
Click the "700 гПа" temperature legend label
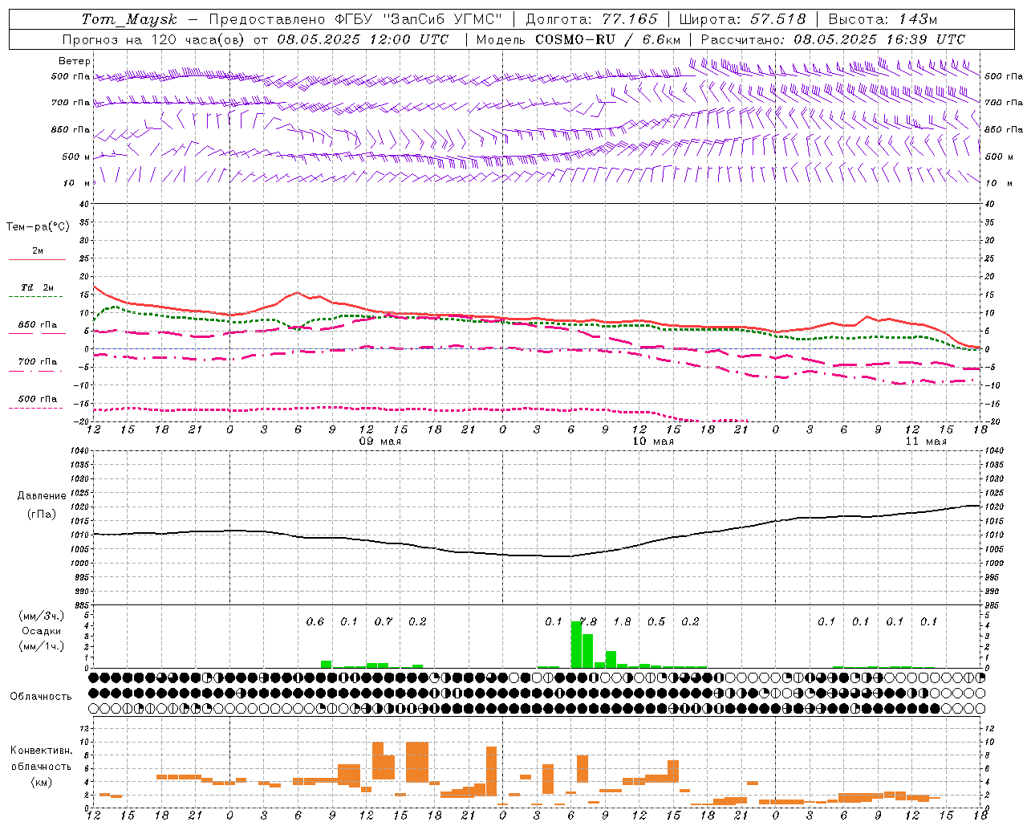coord(38,361)
